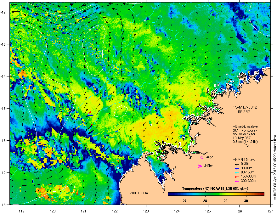Click the '0.5m/s (1kt 24h)' text
Screen dimensions: 277x214
tap(245, 142)
